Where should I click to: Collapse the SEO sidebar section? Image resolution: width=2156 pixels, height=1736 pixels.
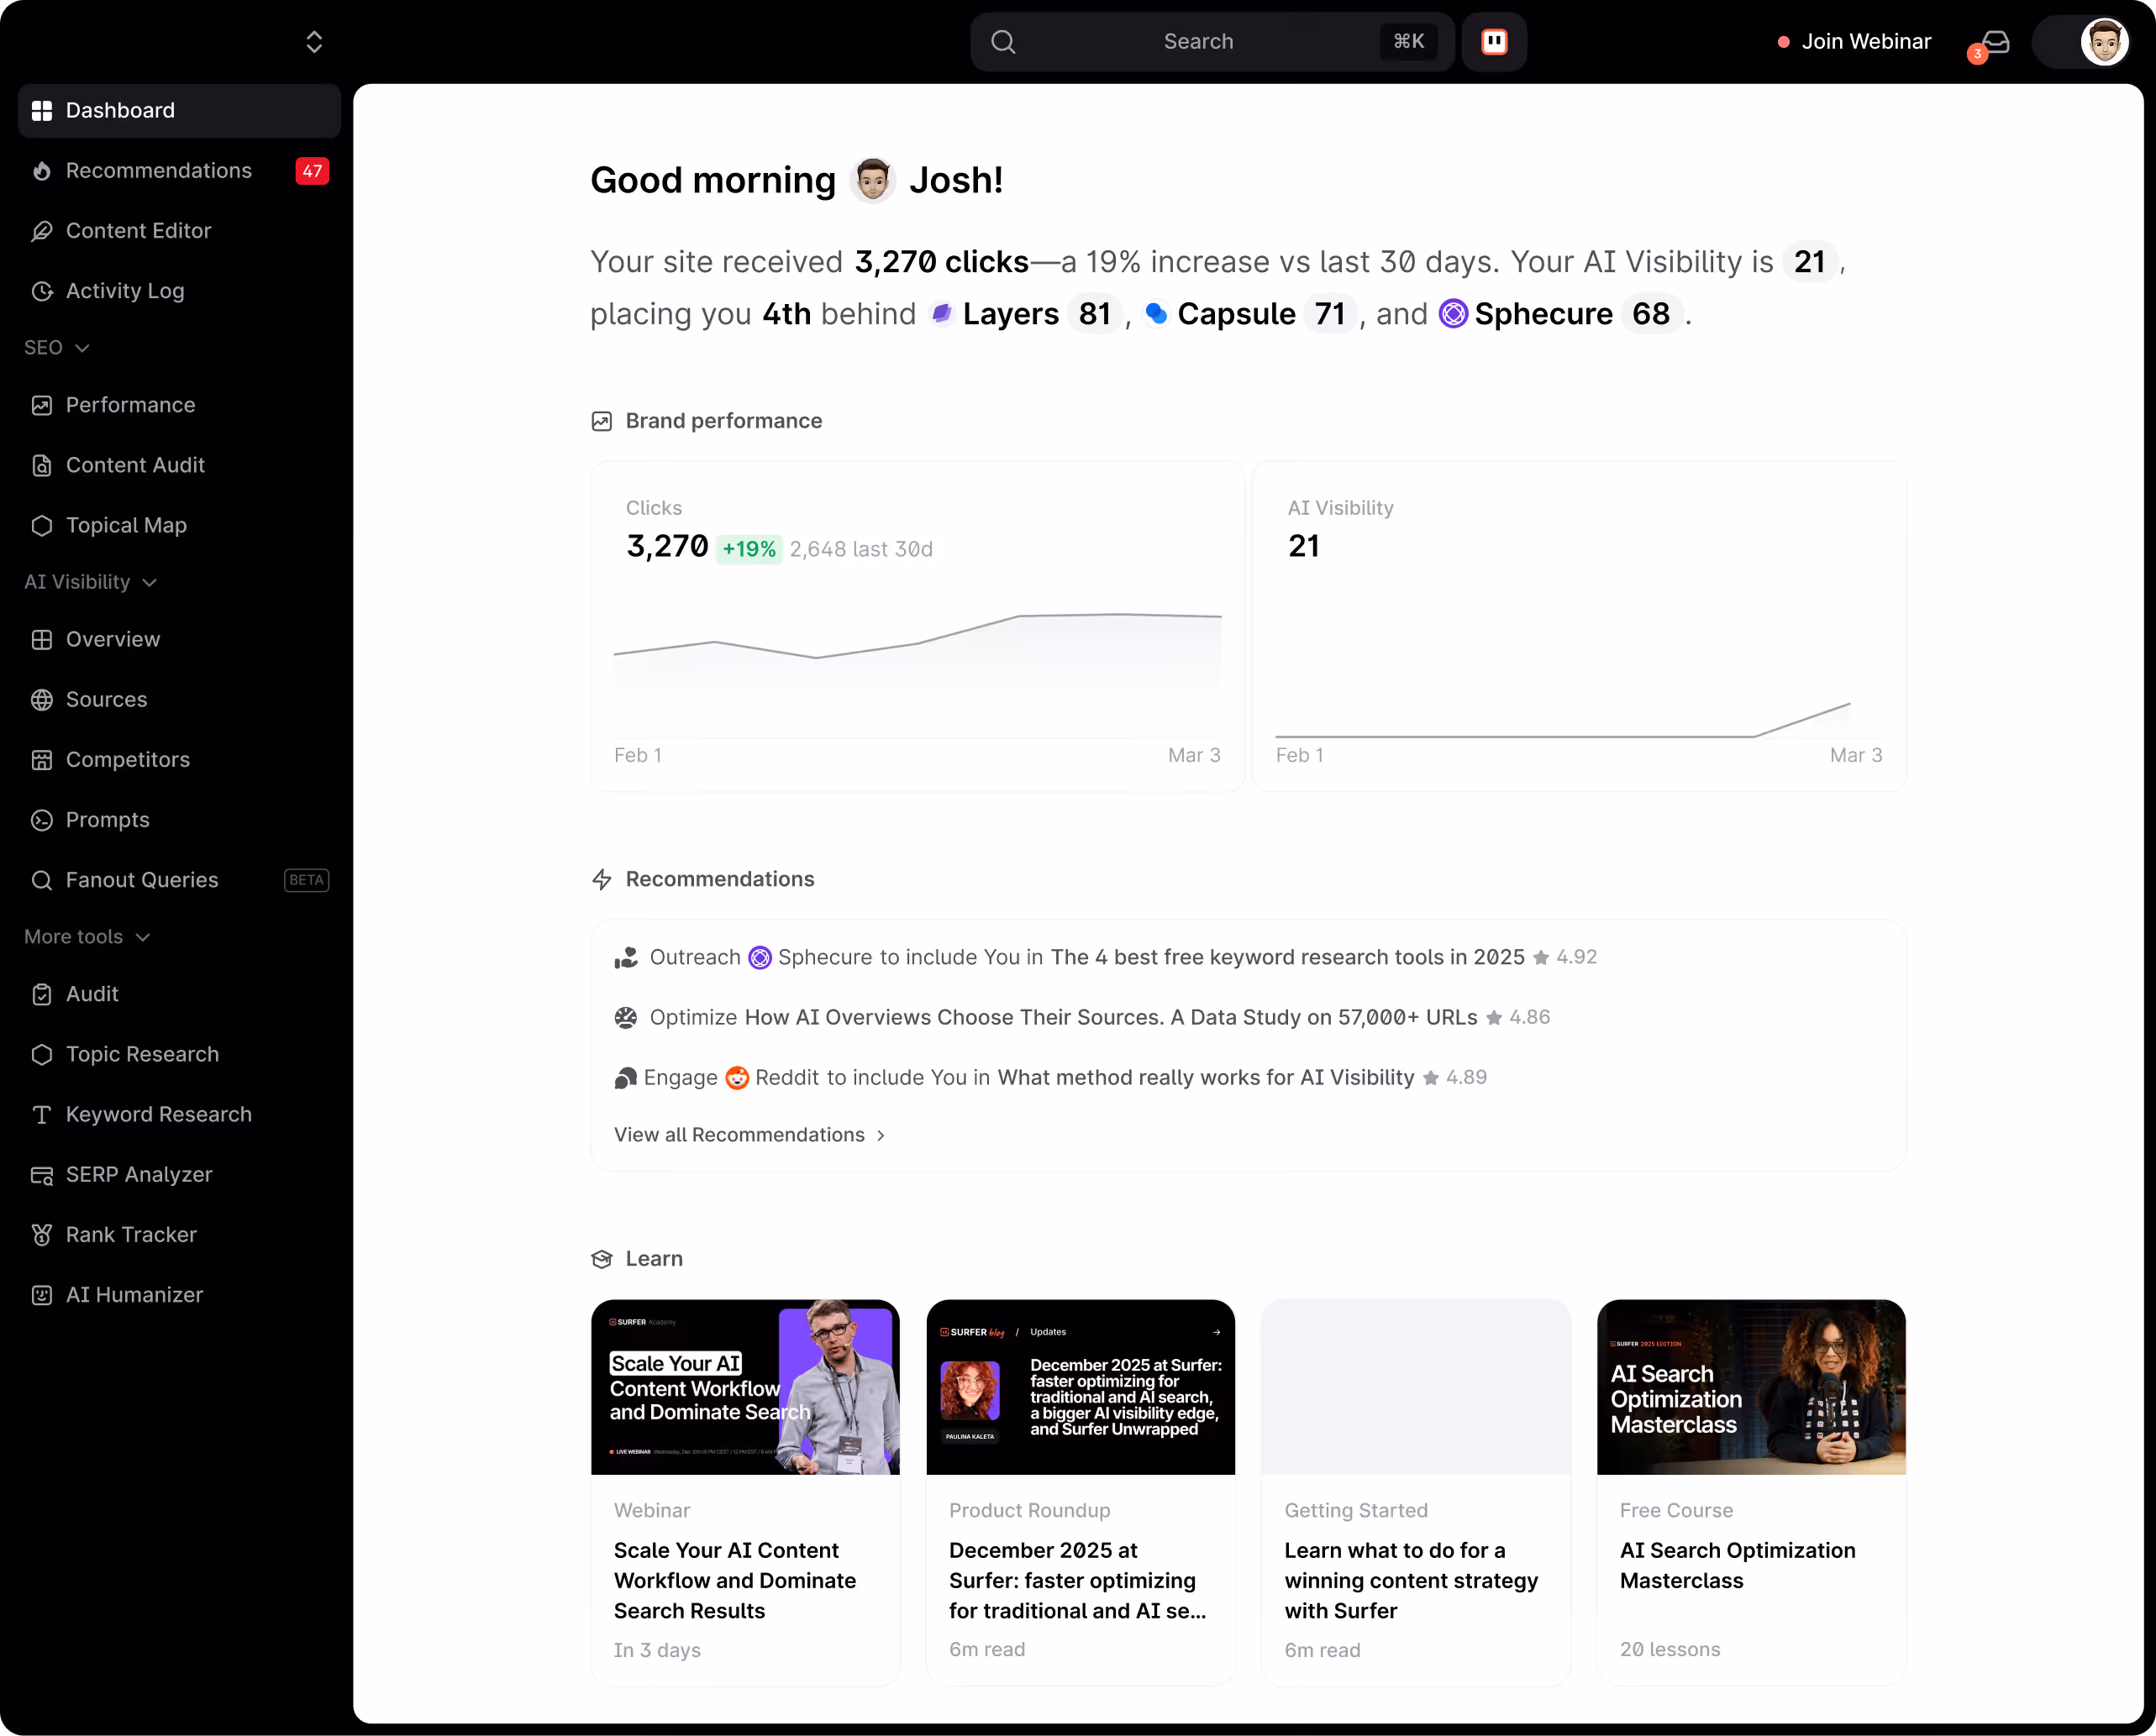(x=57, y=347)
